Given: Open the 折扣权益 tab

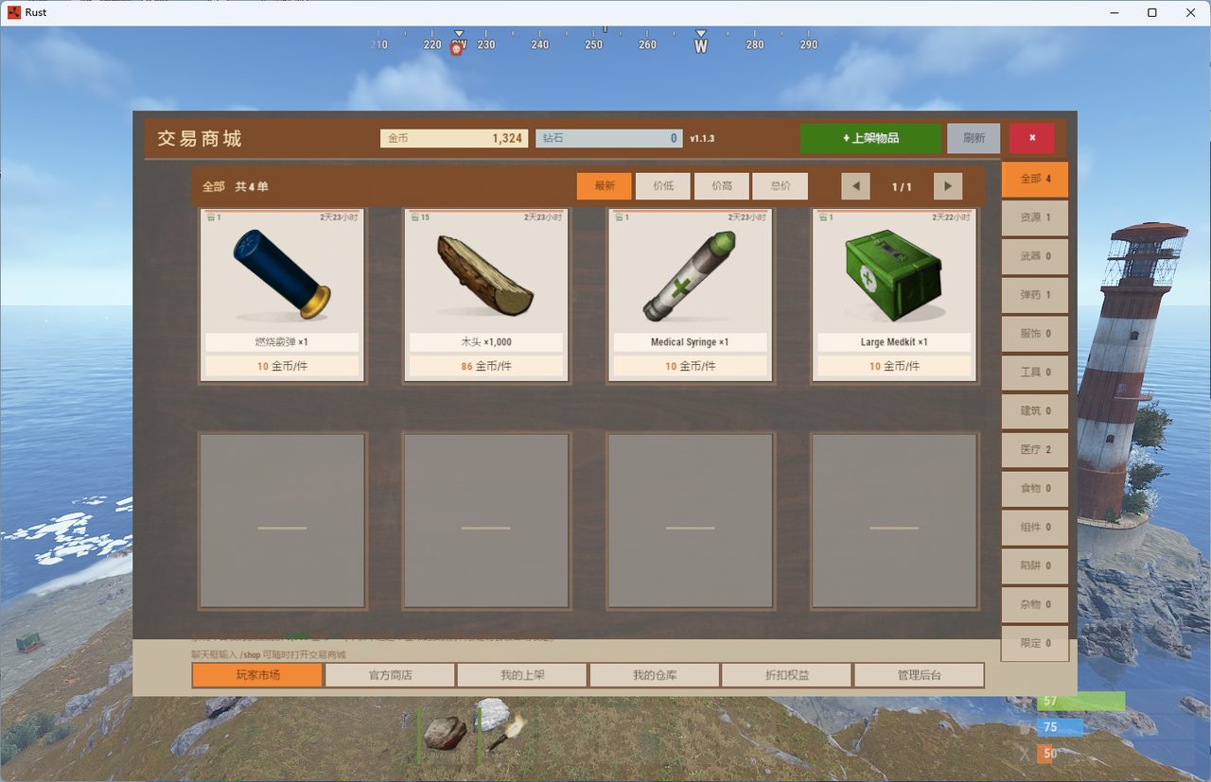Looking at the screenshot, I should (x=787, y=675).
